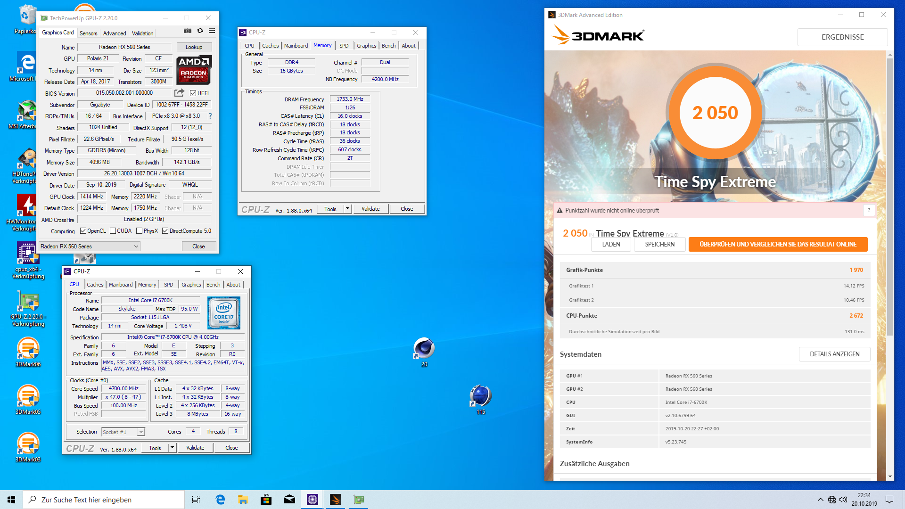The width and height of the screenshot is (905, 509).
Task: Select the Cinebench 20 desktop icon
Action: point(424,353)
